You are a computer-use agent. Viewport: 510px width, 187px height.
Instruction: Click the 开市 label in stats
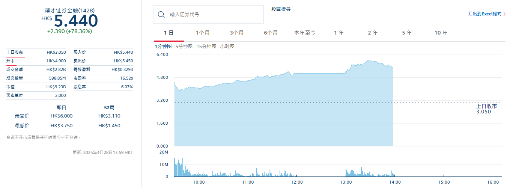pos(11,61)
